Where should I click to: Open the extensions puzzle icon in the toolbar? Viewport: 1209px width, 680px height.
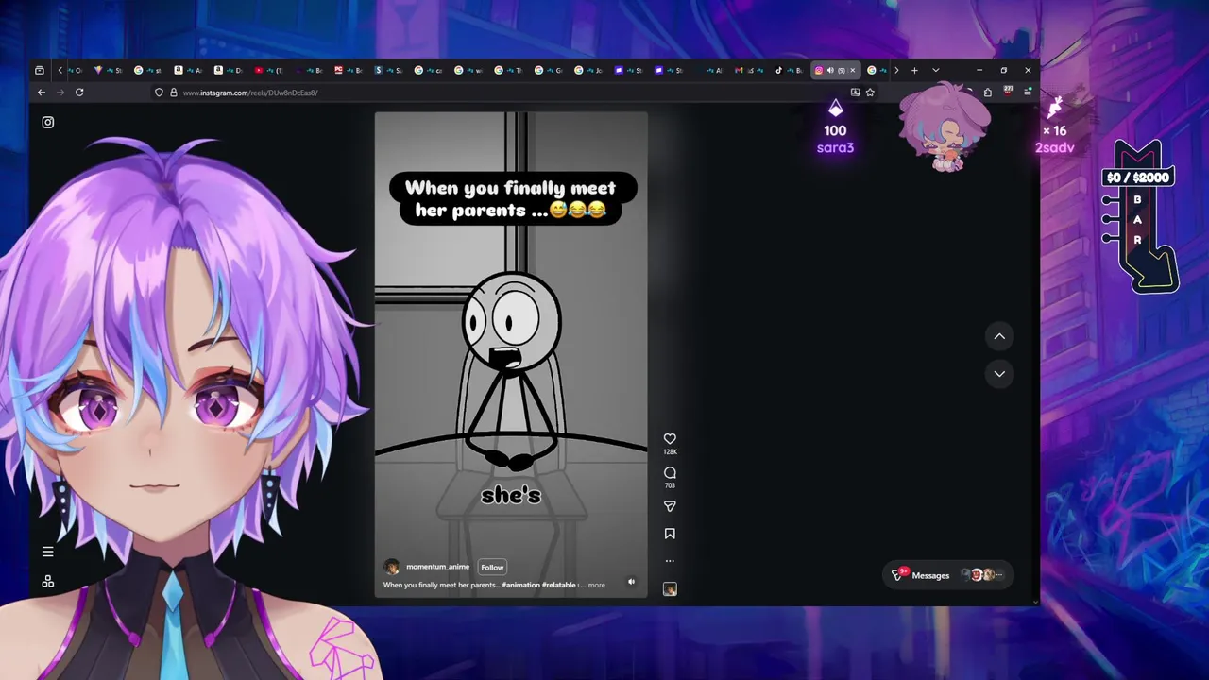(x=987, y=93)
